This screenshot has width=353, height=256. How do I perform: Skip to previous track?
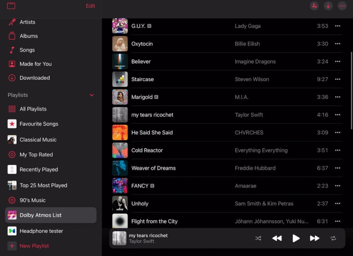(x=277, y=238)
